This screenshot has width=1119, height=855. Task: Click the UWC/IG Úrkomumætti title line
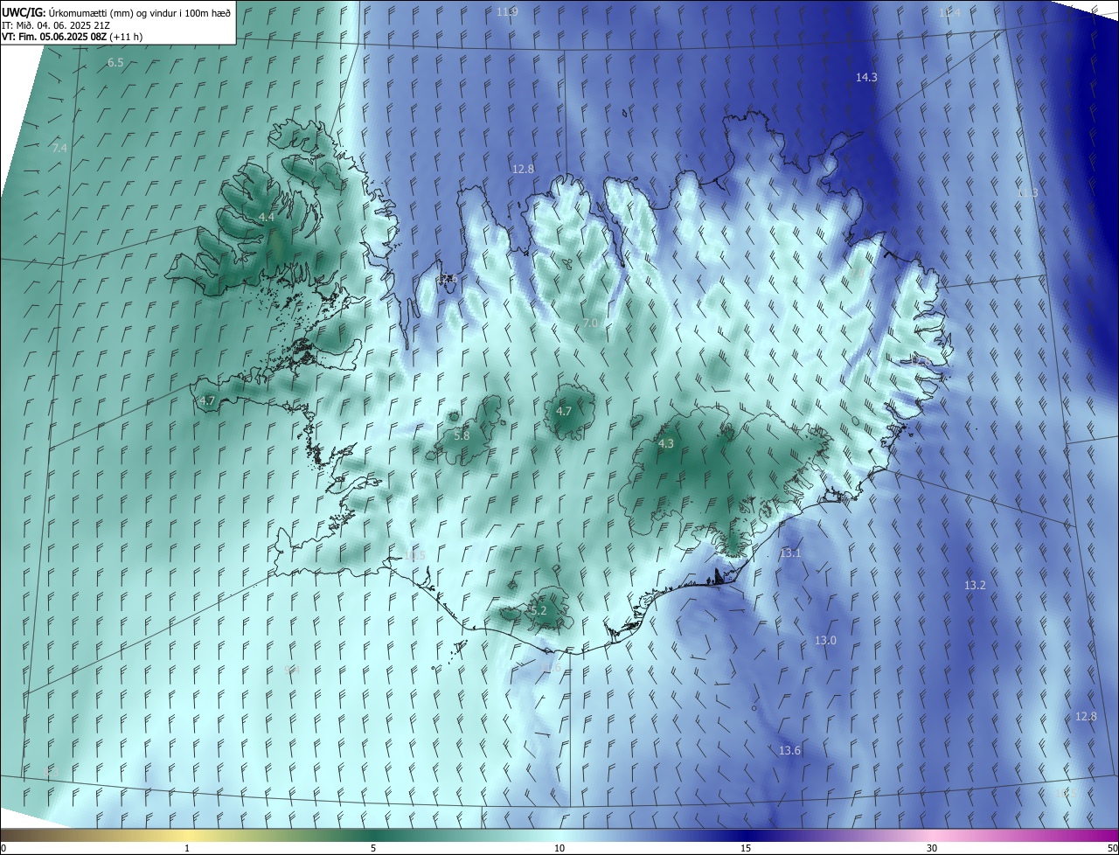(116, 11)
